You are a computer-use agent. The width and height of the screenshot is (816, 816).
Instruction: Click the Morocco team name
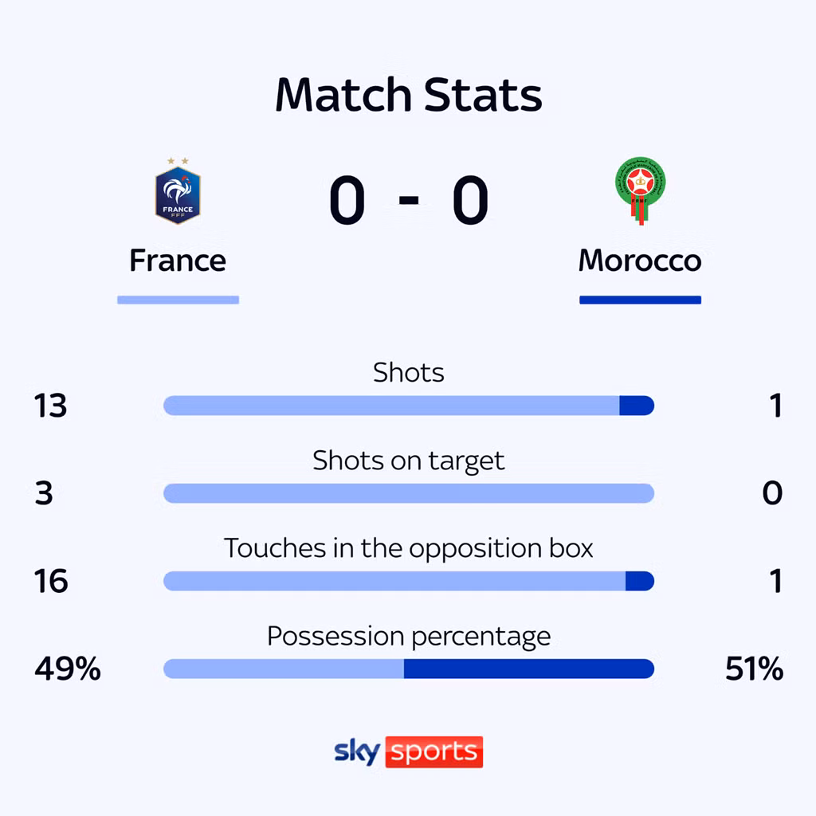[640, 261]
